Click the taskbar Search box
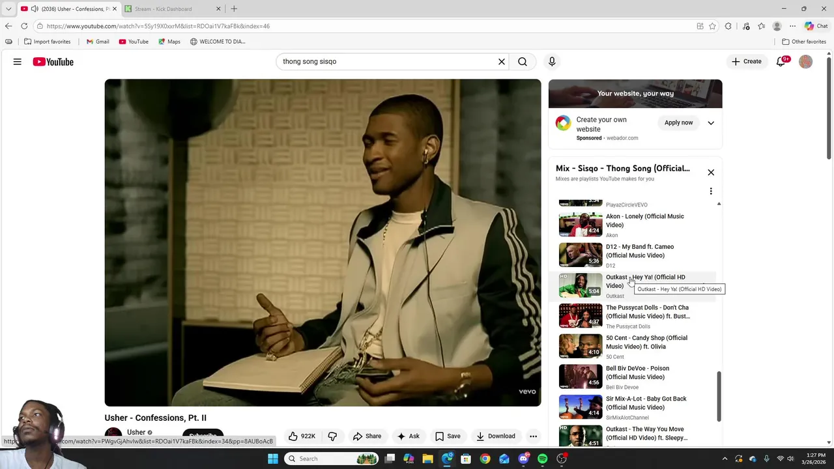Viewport: 834px width, 469px height. pos(332,459)
